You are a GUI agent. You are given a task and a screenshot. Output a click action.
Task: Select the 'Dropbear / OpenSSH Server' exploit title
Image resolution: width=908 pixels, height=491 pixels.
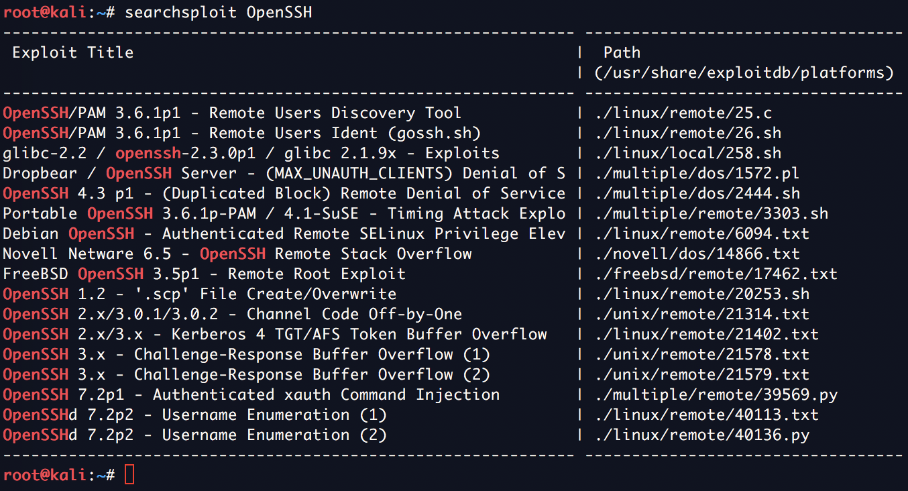point(284,173)
